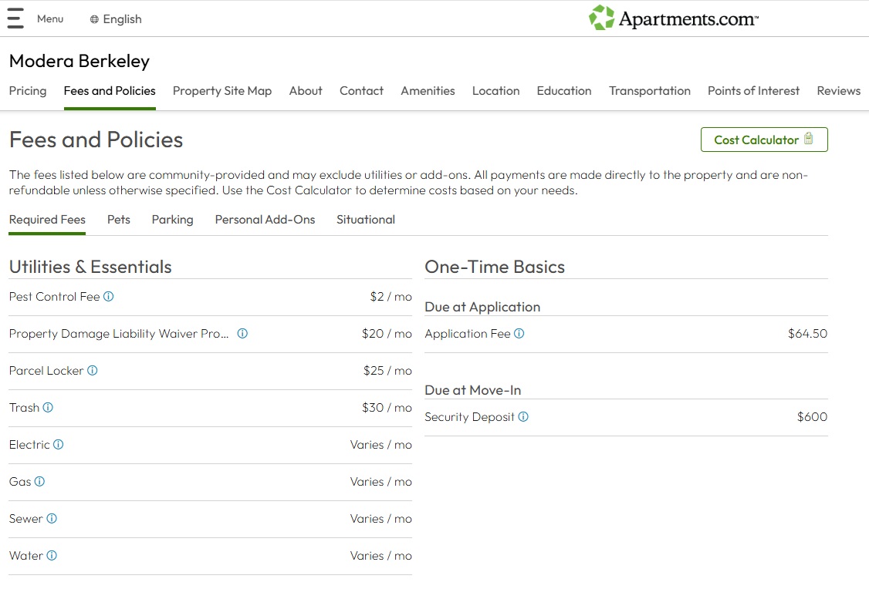Show info for Property Damage Liability Waiver
Image resolution: width=869 pixels, height=589 pixels.
242,334
